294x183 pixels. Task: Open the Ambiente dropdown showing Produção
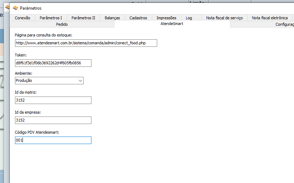[x=49, y=80]
